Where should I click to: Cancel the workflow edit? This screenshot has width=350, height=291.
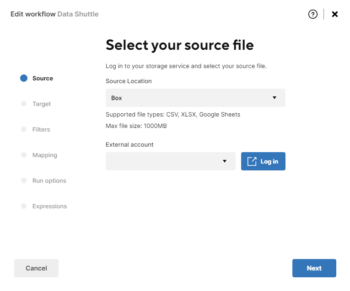pos(36,268)
